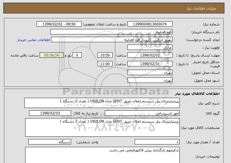Click the remaining time countdown 00:36:54

(x=52, y=55)
